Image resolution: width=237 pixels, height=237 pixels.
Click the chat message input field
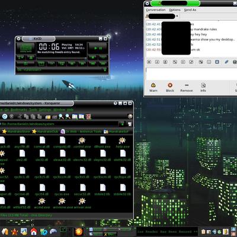click(191, 73)
